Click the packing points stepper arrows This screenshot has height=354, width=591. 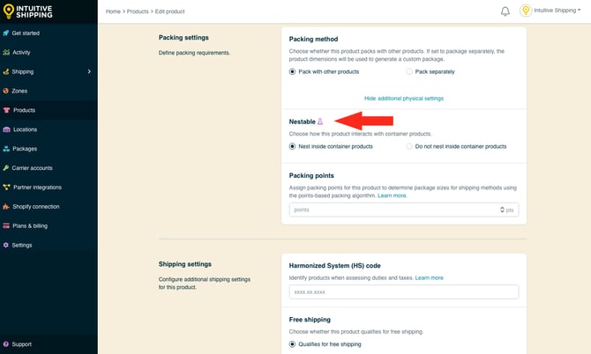(502, 210)
